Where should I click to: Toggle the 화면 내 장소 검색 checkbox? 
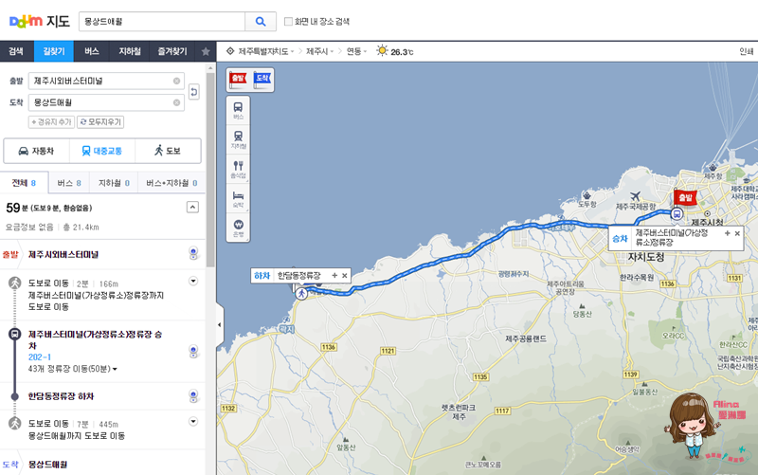pyautogui.click(x=288, y=21)
